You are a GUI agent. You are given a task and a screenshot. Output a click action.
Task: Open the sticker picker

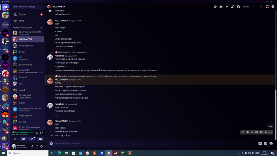click(x=266, y=144)
